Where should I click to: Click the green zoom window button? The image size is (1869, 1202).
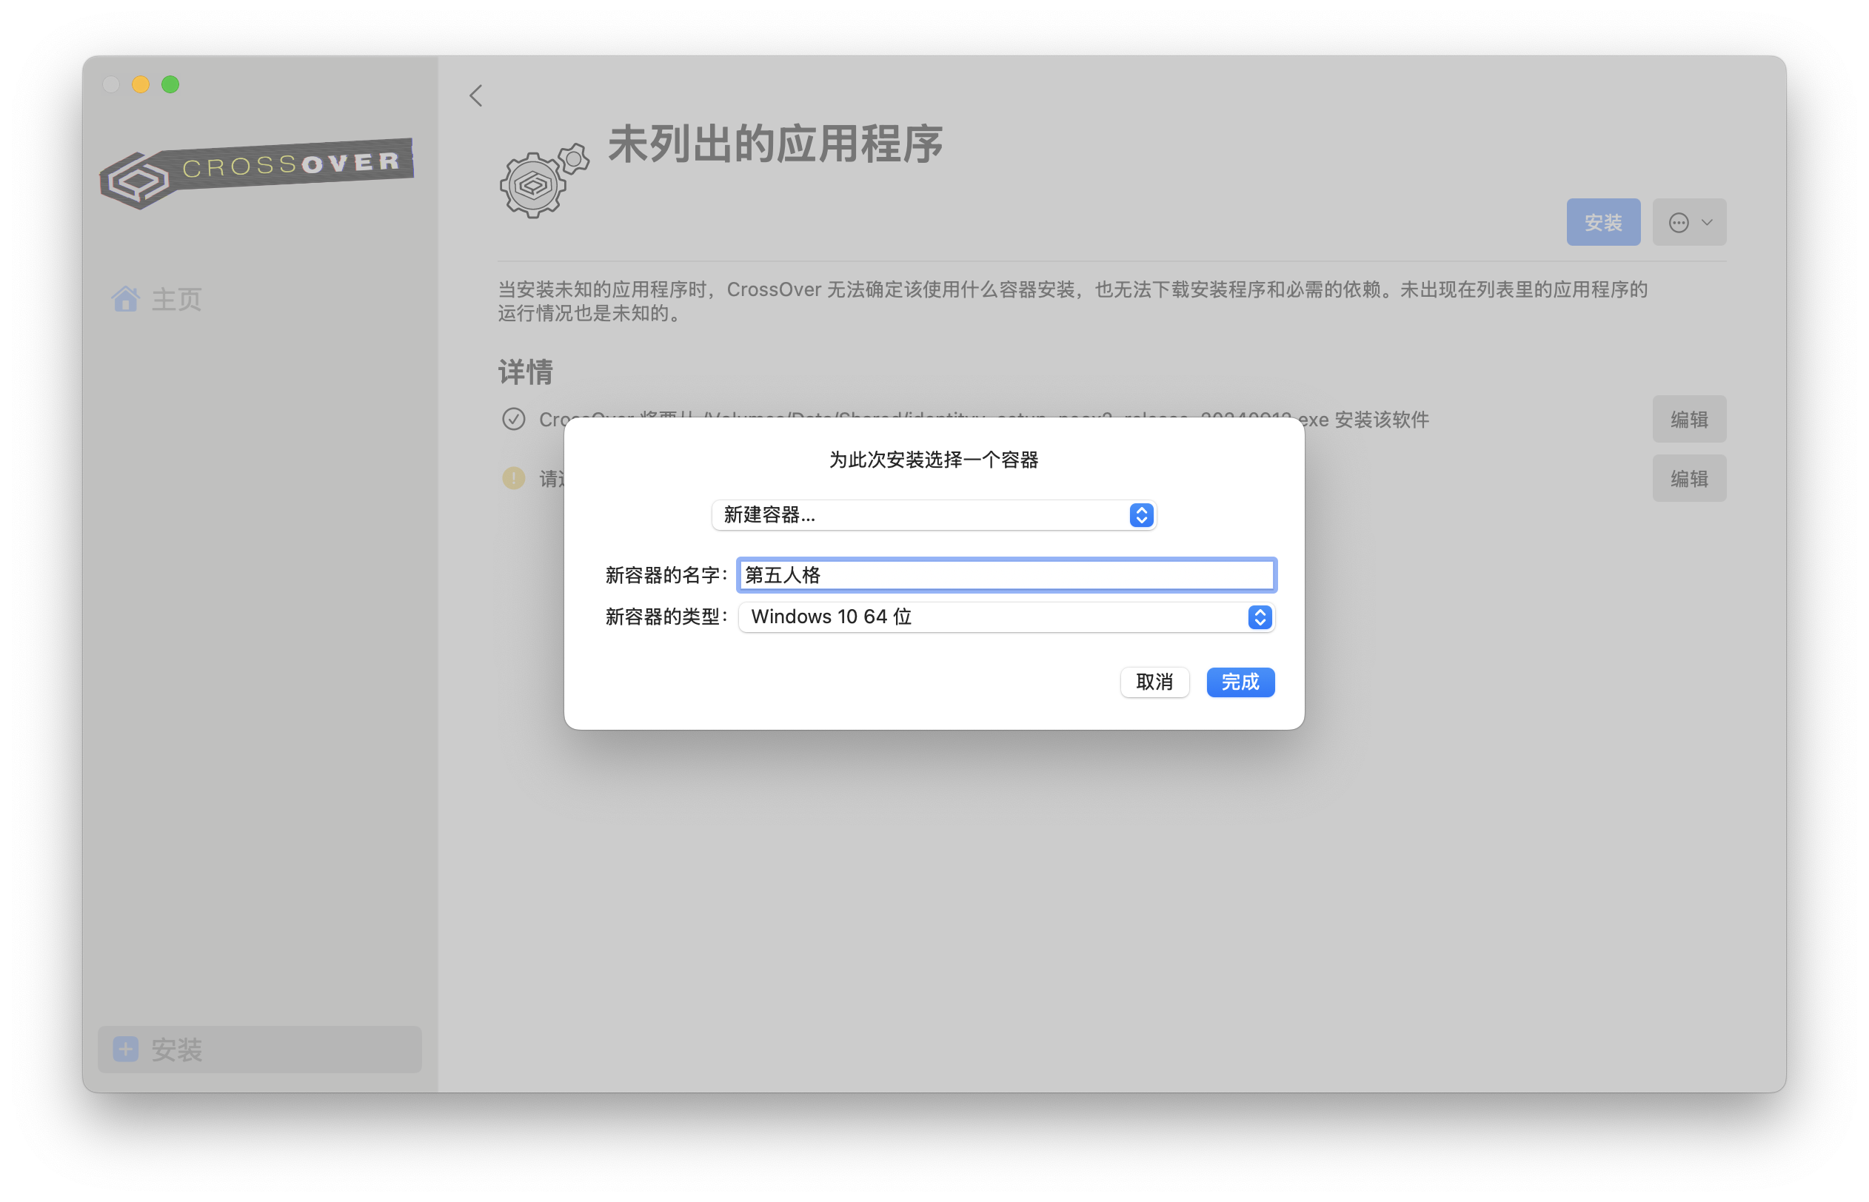point(170,84)
